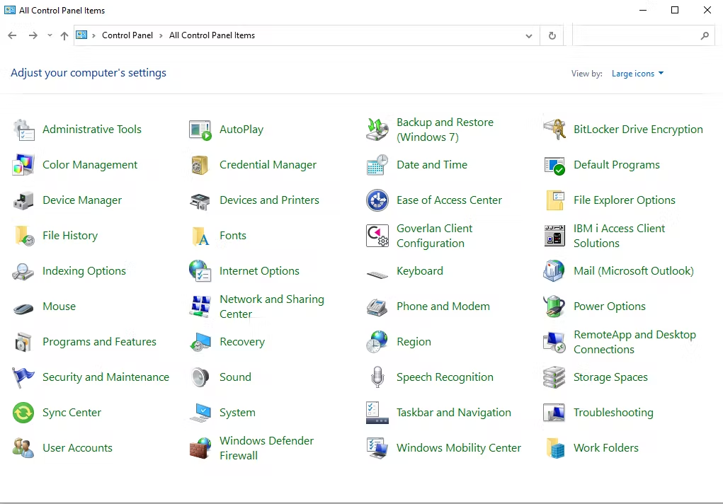Viewport: 723px width, 504px height.
Task: Click the BitLocker Drive Encryption icon
Action: coord(554,130)
